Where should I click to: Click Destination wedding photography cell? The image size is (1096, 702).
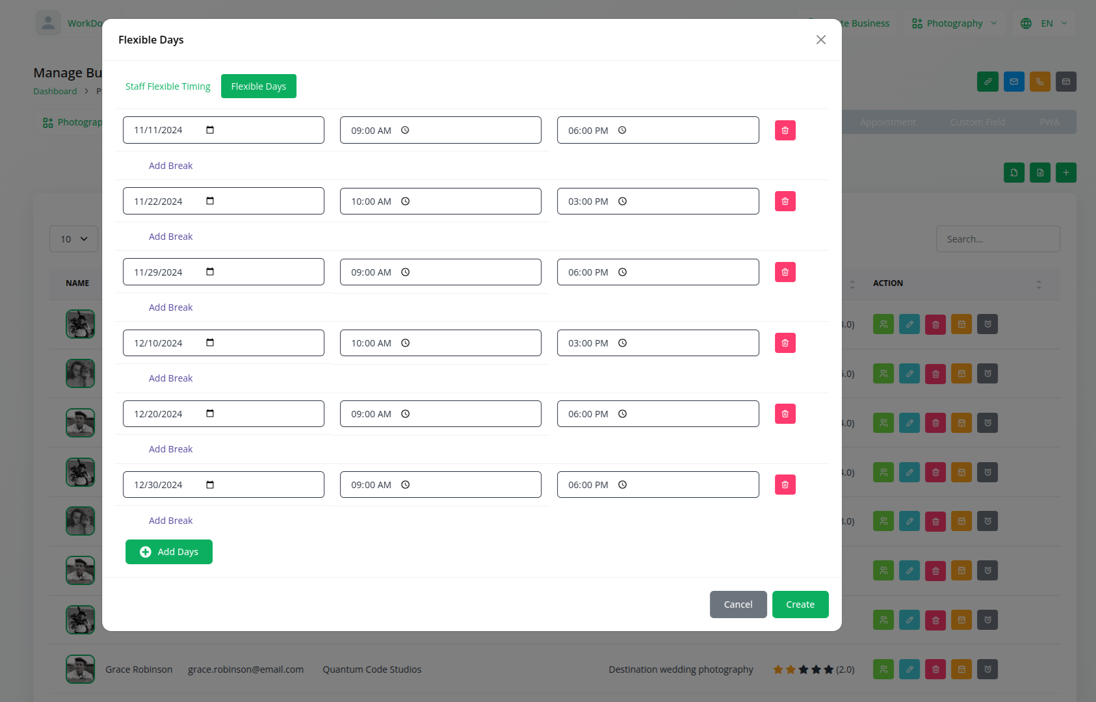[681, 669]
